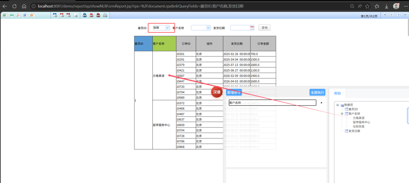The width and height of the screenshot is (409, 183).
Task: Click the 查询 button
Action: (x=264, y=28)
